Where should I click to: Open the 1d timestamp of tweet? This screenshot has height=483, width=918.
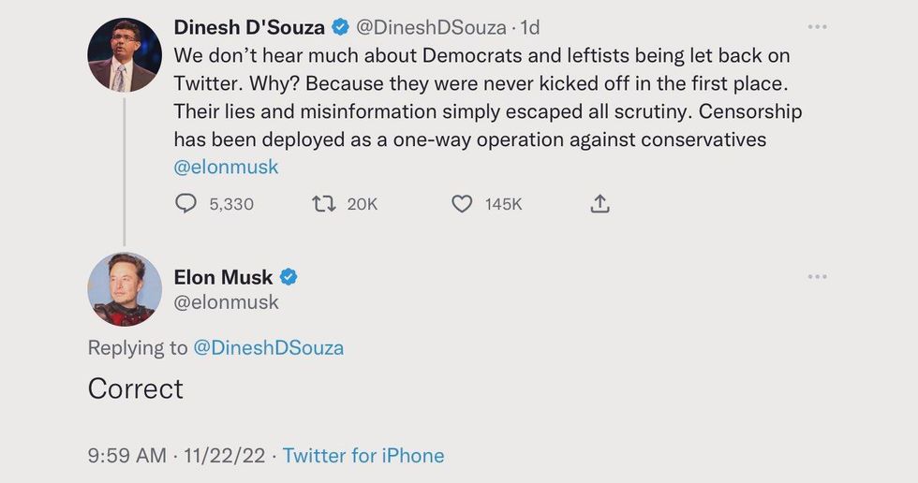pos(530,28)
